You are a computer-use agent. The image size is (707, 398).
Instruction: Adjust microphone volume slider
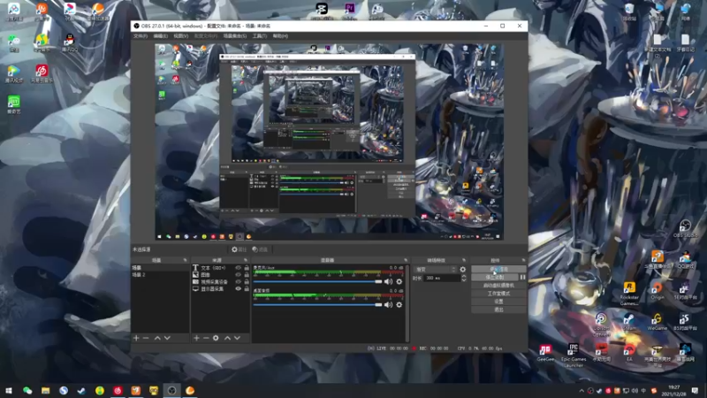tap(317, 281)
